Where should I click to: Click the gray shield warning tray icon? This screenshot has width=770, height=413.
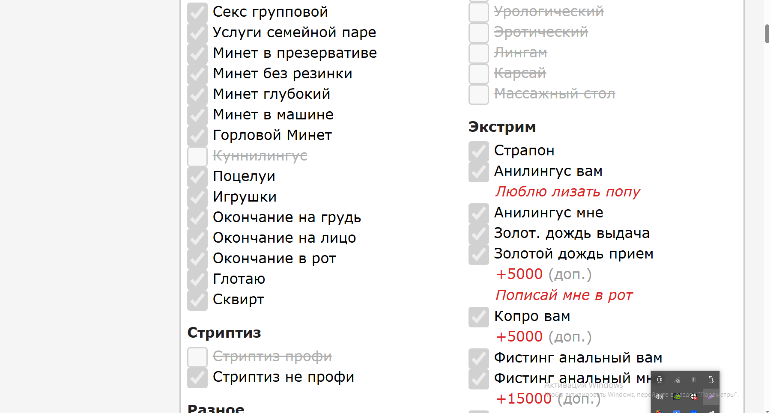point(694,380)
